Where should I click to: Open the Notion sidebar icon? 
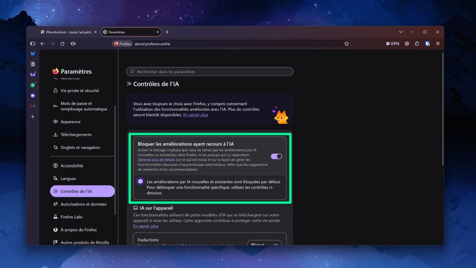[x=33, y=64]
